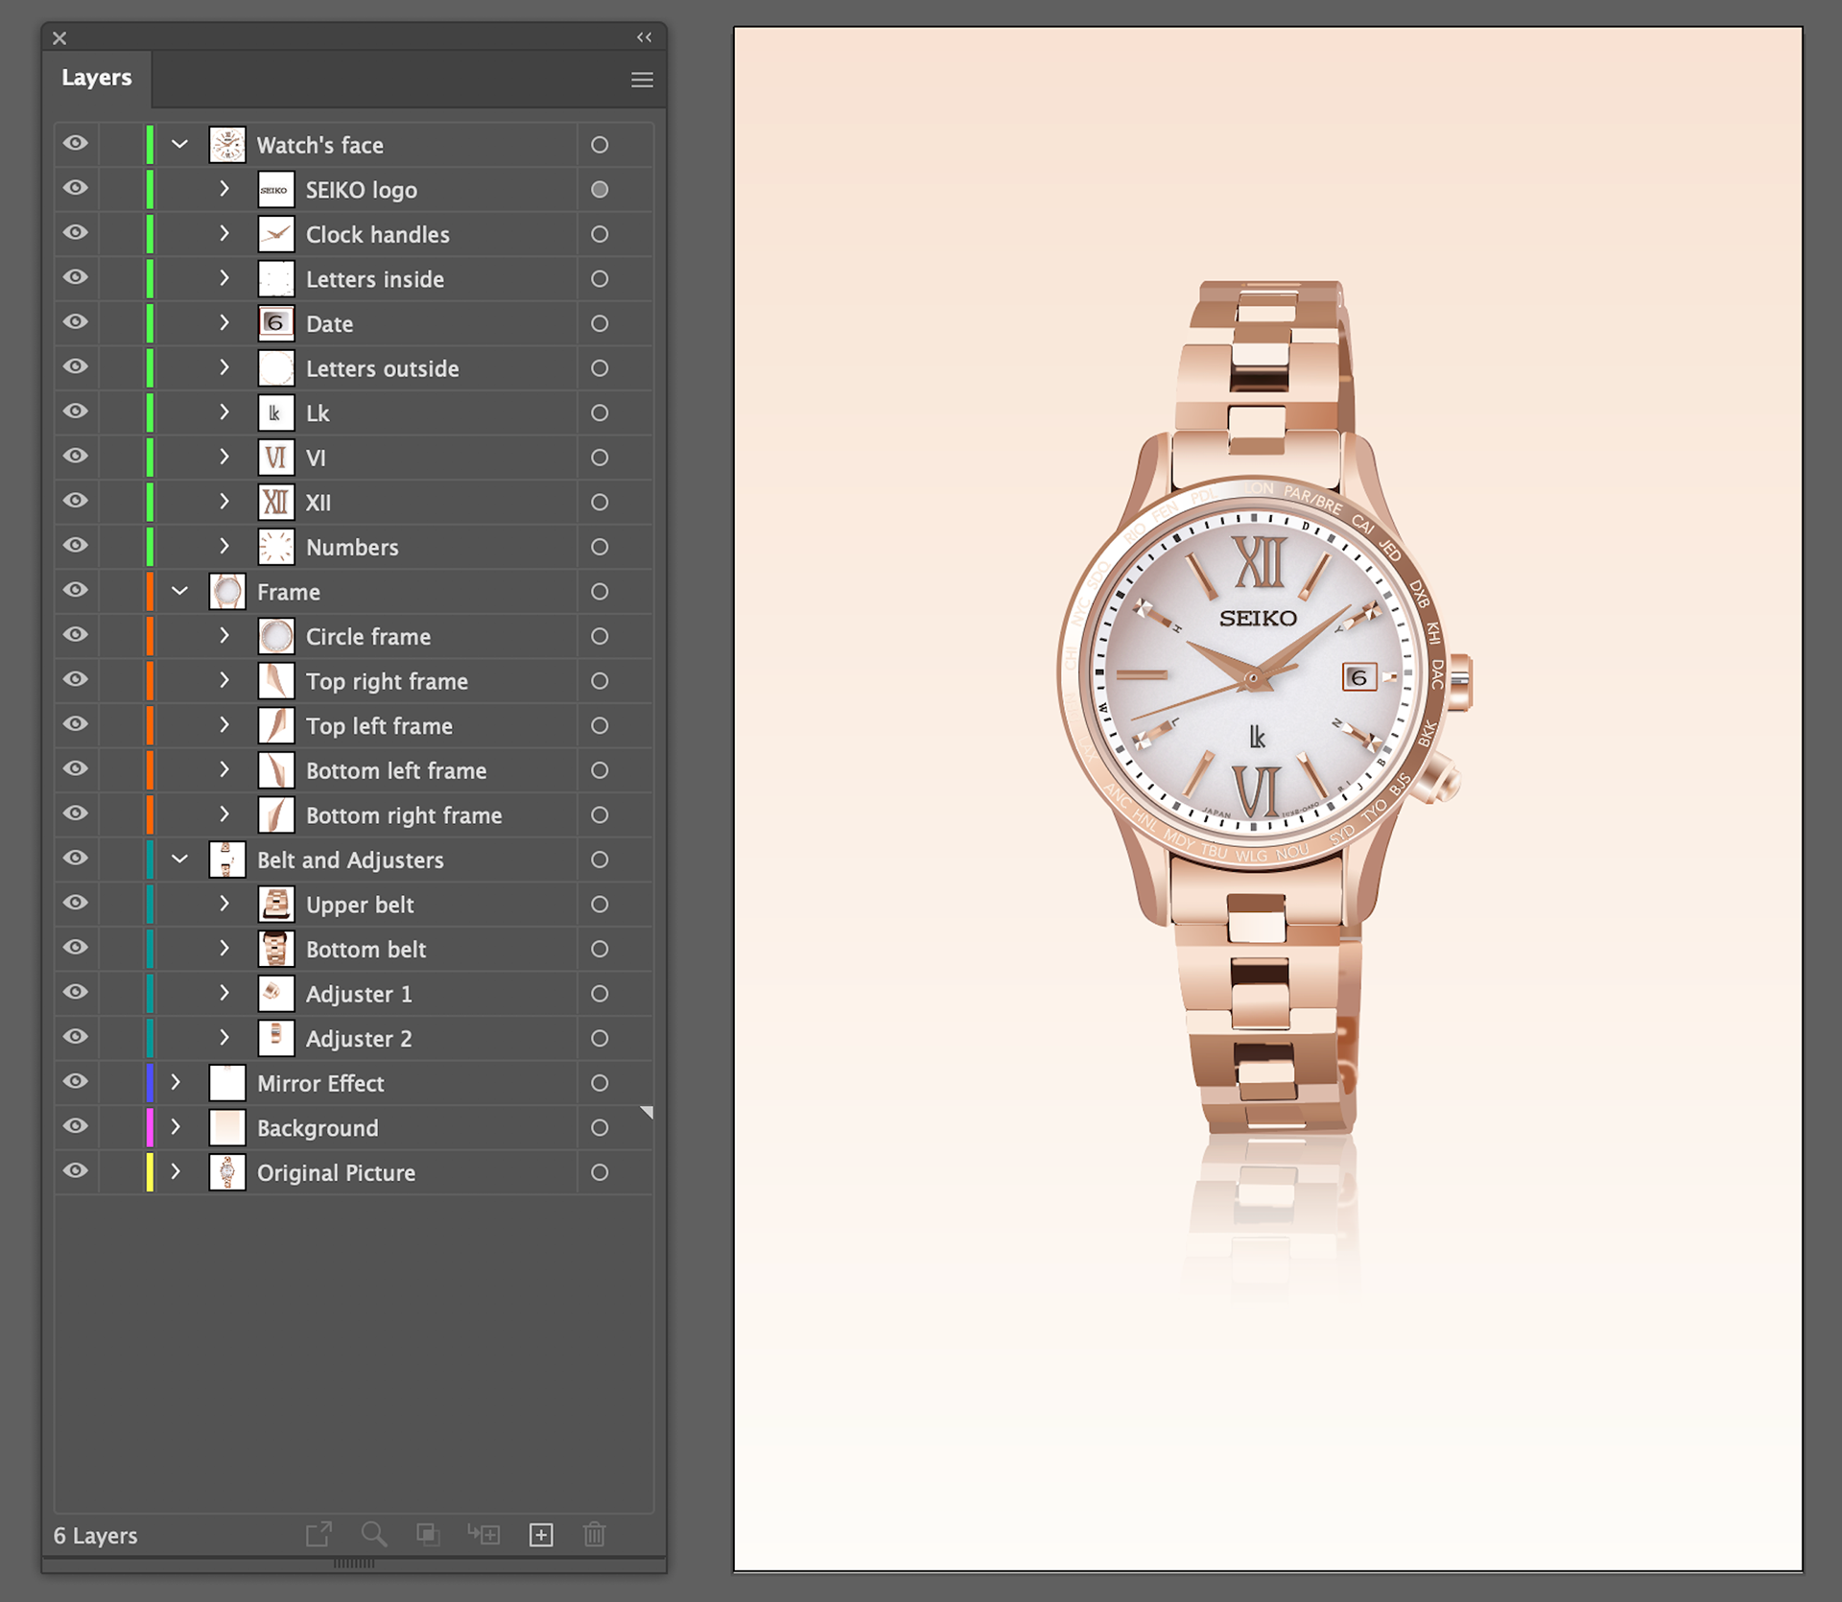This screenshot has width=1842, height=1602.
Task: Toggle visibility of Original Picture layer
Action: point(76,1171)
